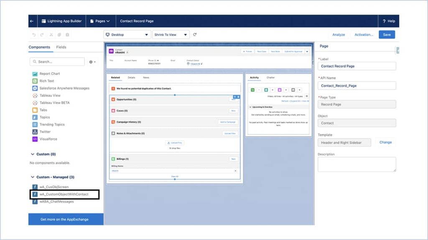Cut the selected component
The height and width of the screenshot is (240, 428).
[x=51, y=35]
